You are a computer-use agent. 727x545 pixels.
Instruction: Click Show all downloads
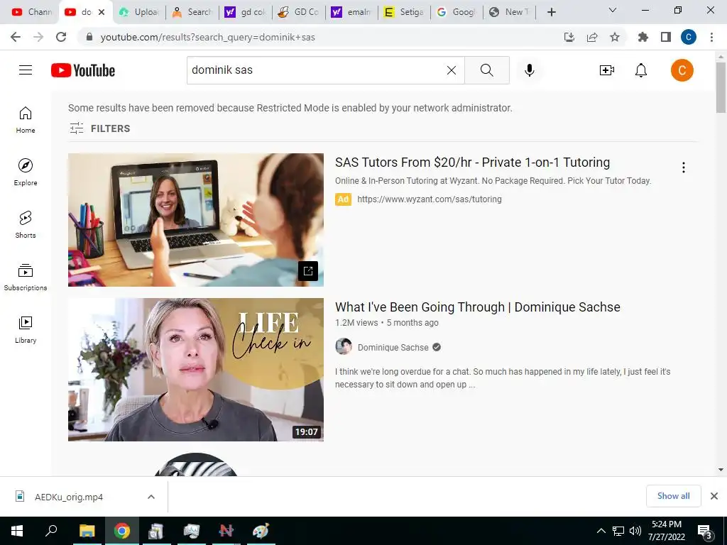[x=673, y=496]
